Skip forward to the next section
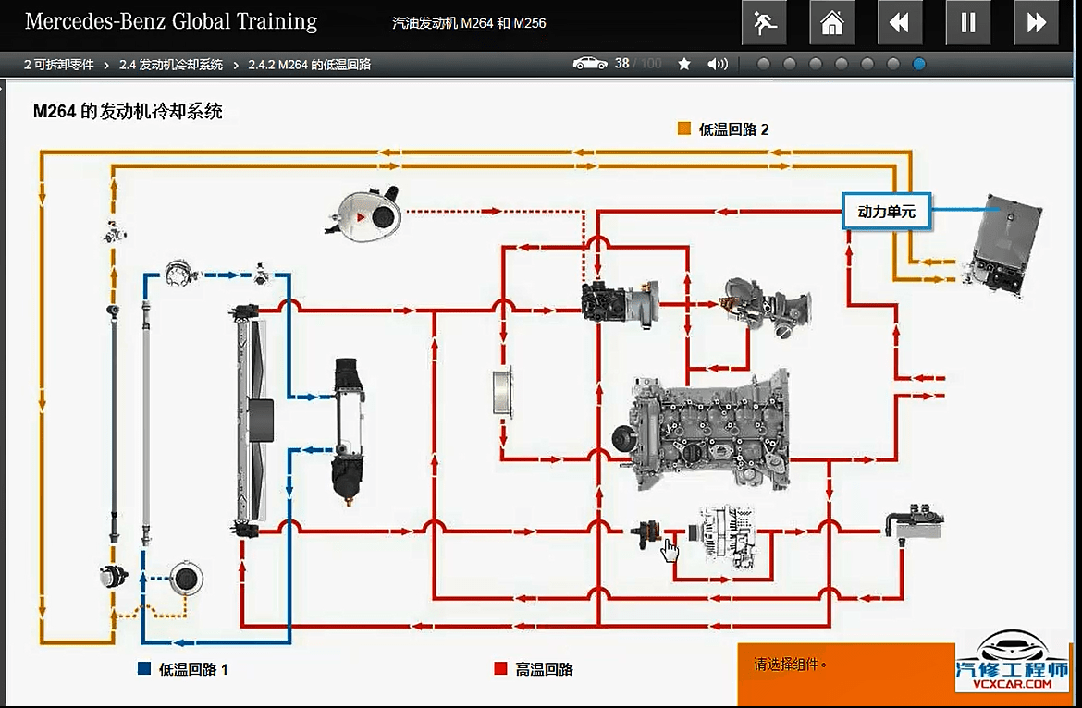This screenshot has height=708, width=1082. tap(1035, 22)
